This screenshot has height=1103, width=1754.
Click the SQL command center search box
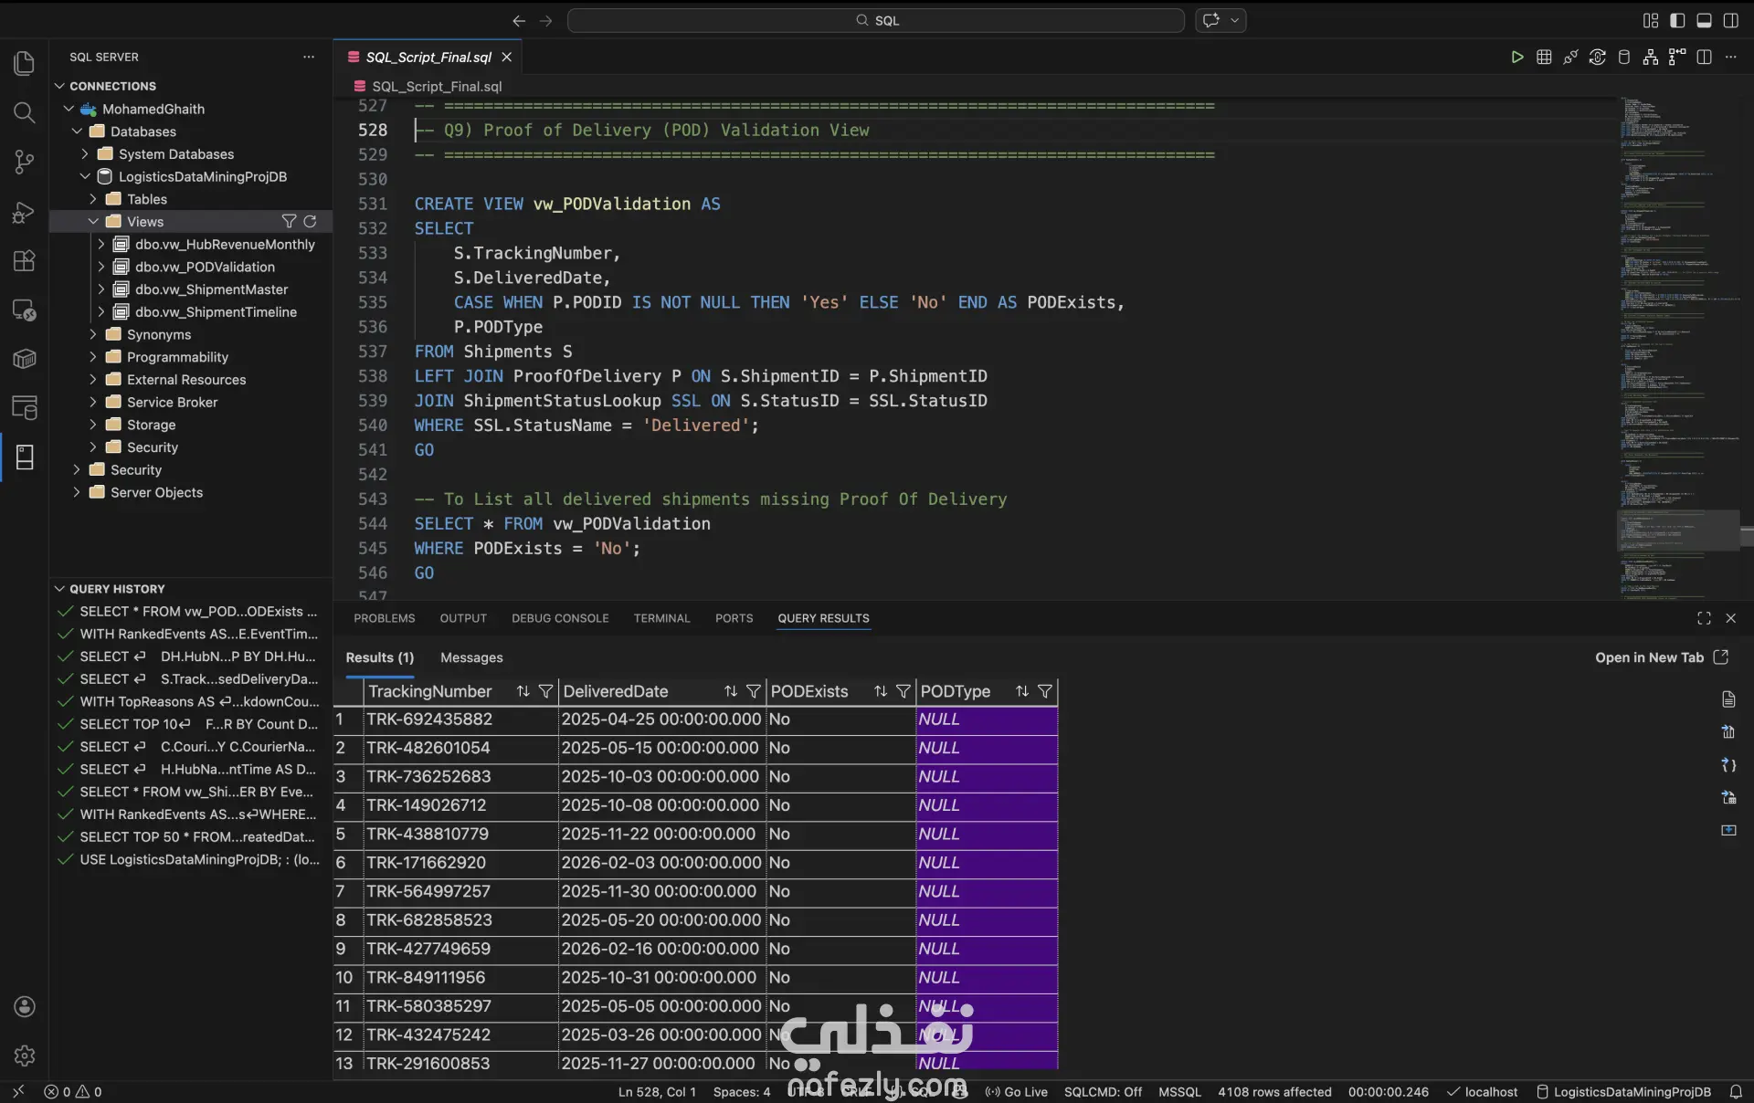[875, 20]
